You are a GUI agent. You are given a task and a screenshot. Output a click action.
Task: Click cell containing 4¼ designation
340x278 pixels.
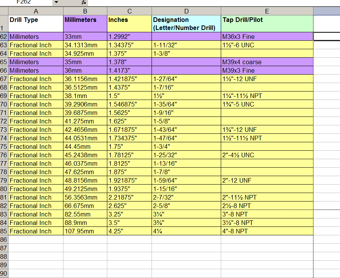(x=187, y=231)
